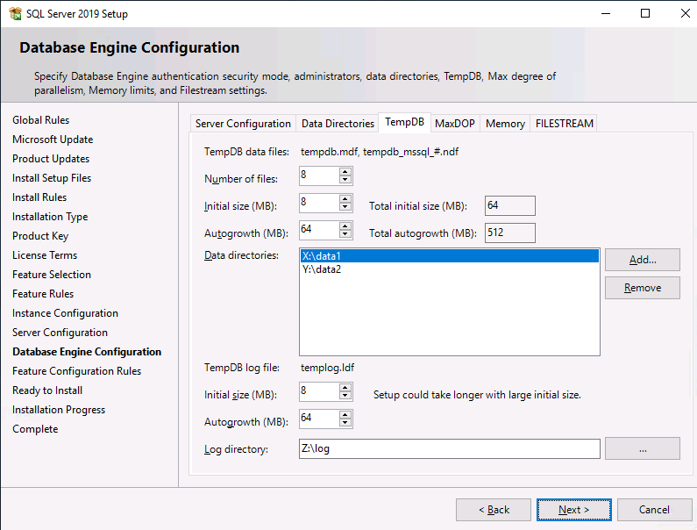Decrease log Autogrowth with down arrow
This screenshot has height=530, width=697.
(345, 423)
